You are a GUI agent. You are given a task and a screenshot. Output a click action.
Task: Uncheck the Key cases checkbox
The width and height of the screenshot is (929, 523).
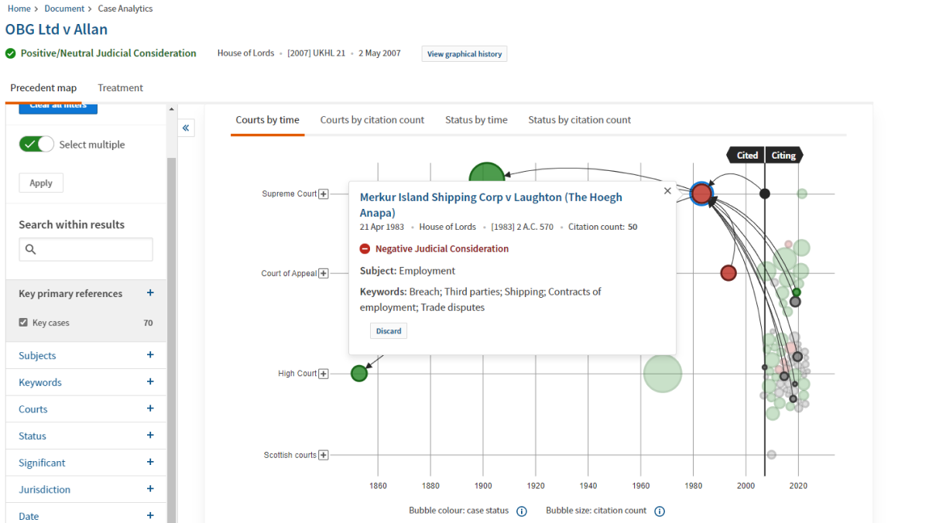tap(23, 323)
